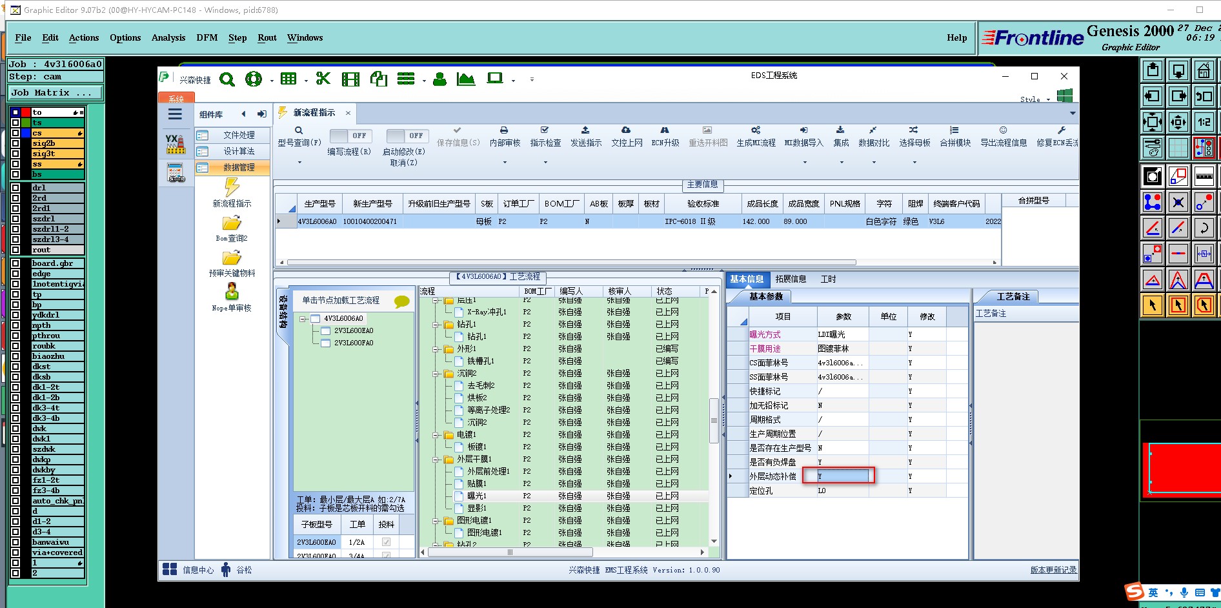This screenshot has height=608, width=1221.
Task: Switch to 工时 tab
Action: 828,279
